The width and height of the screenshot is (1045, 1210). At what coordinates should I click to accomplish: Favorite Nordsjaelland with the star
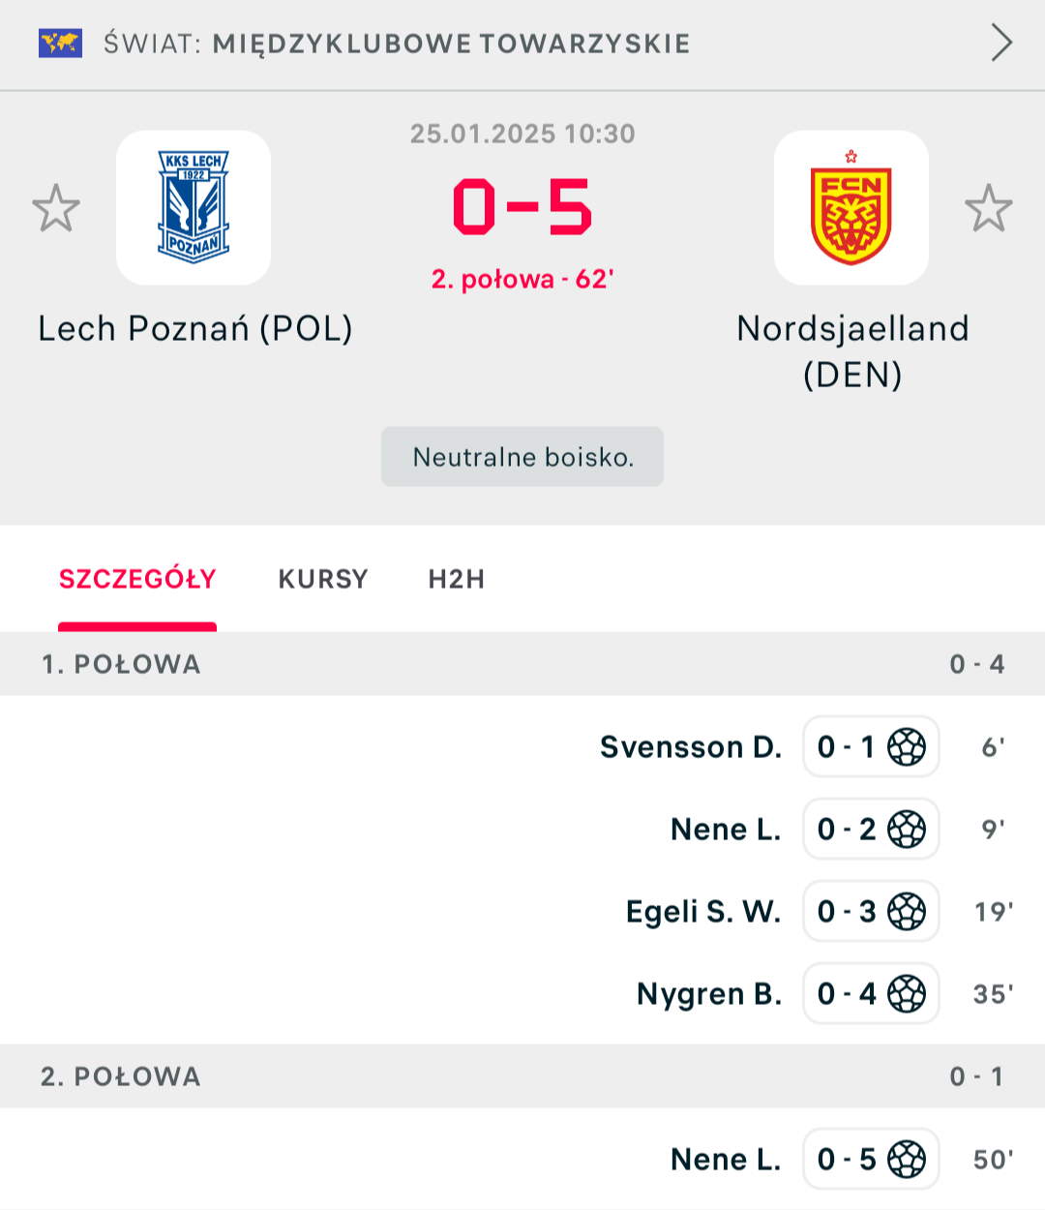click(988, 208)
